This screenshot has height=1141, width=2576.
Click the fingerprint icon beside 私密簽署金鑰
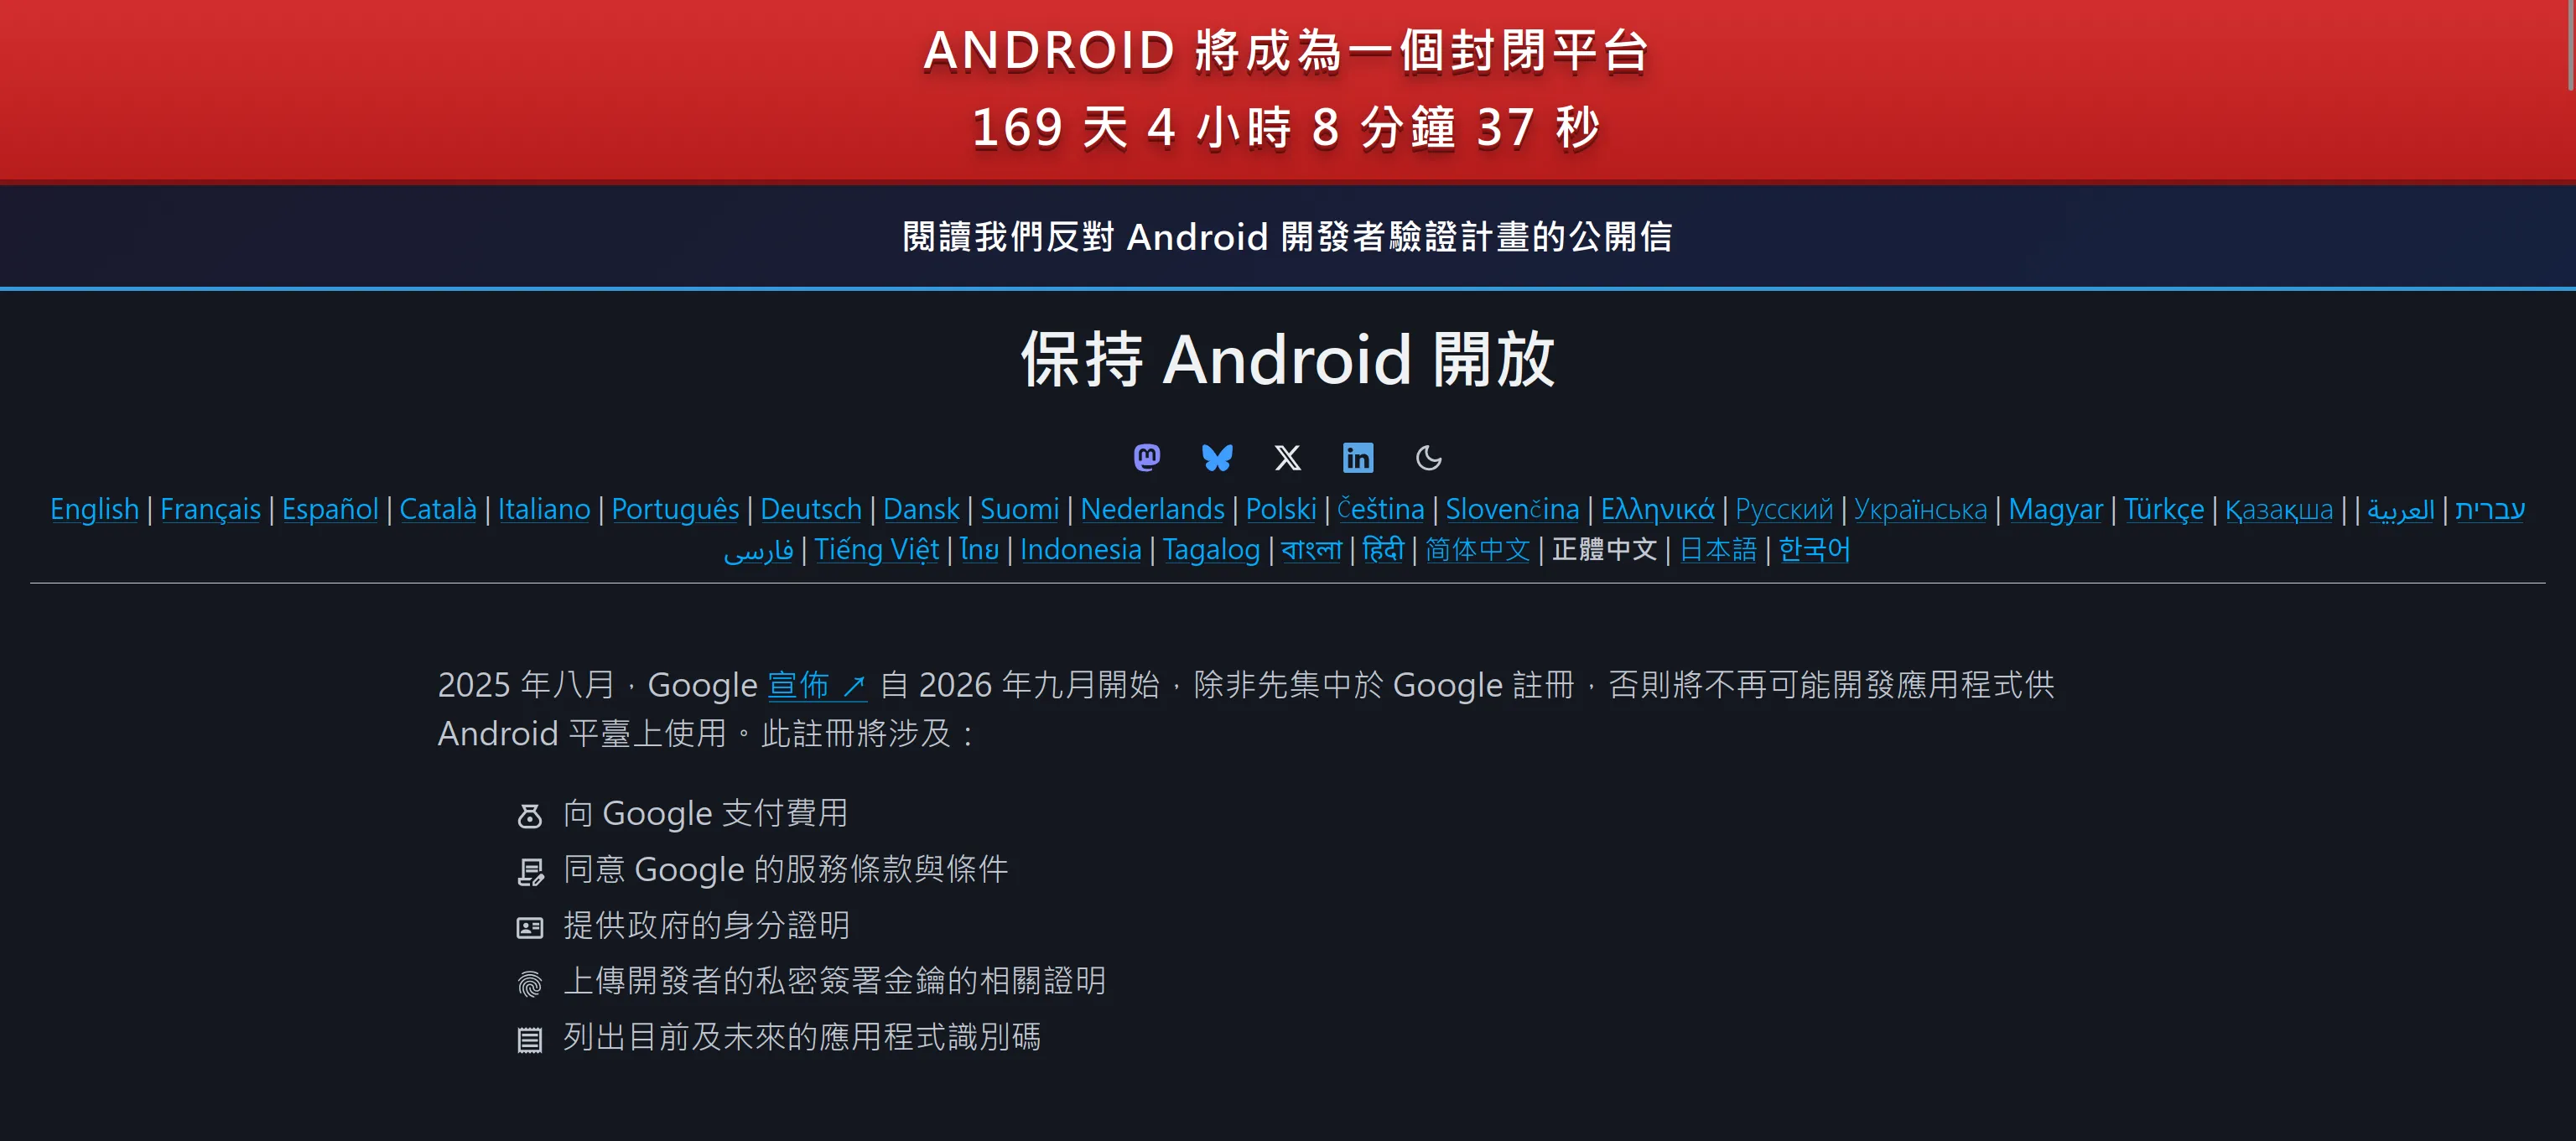click(x=529, y=983)
